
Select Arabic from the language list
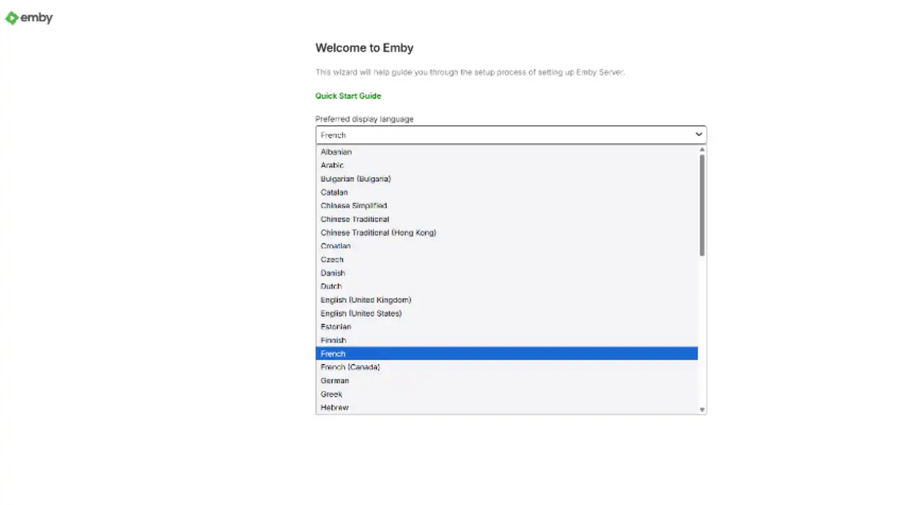(507, 165)
